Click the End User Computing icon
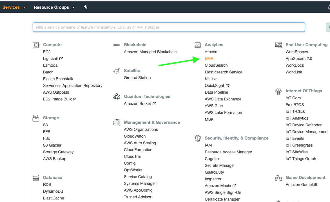 278,45
